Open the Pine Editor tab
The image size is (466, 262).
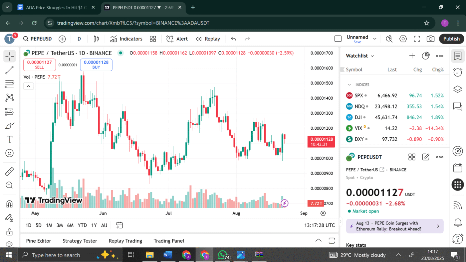point(39,241)
